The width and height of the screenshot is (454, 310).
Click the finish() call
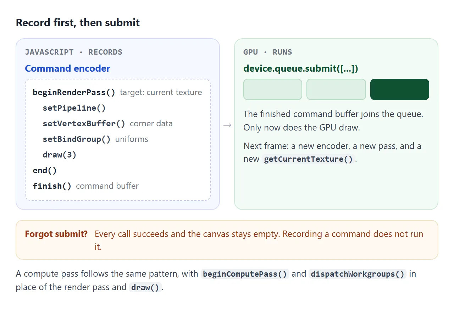click(52, 186)
